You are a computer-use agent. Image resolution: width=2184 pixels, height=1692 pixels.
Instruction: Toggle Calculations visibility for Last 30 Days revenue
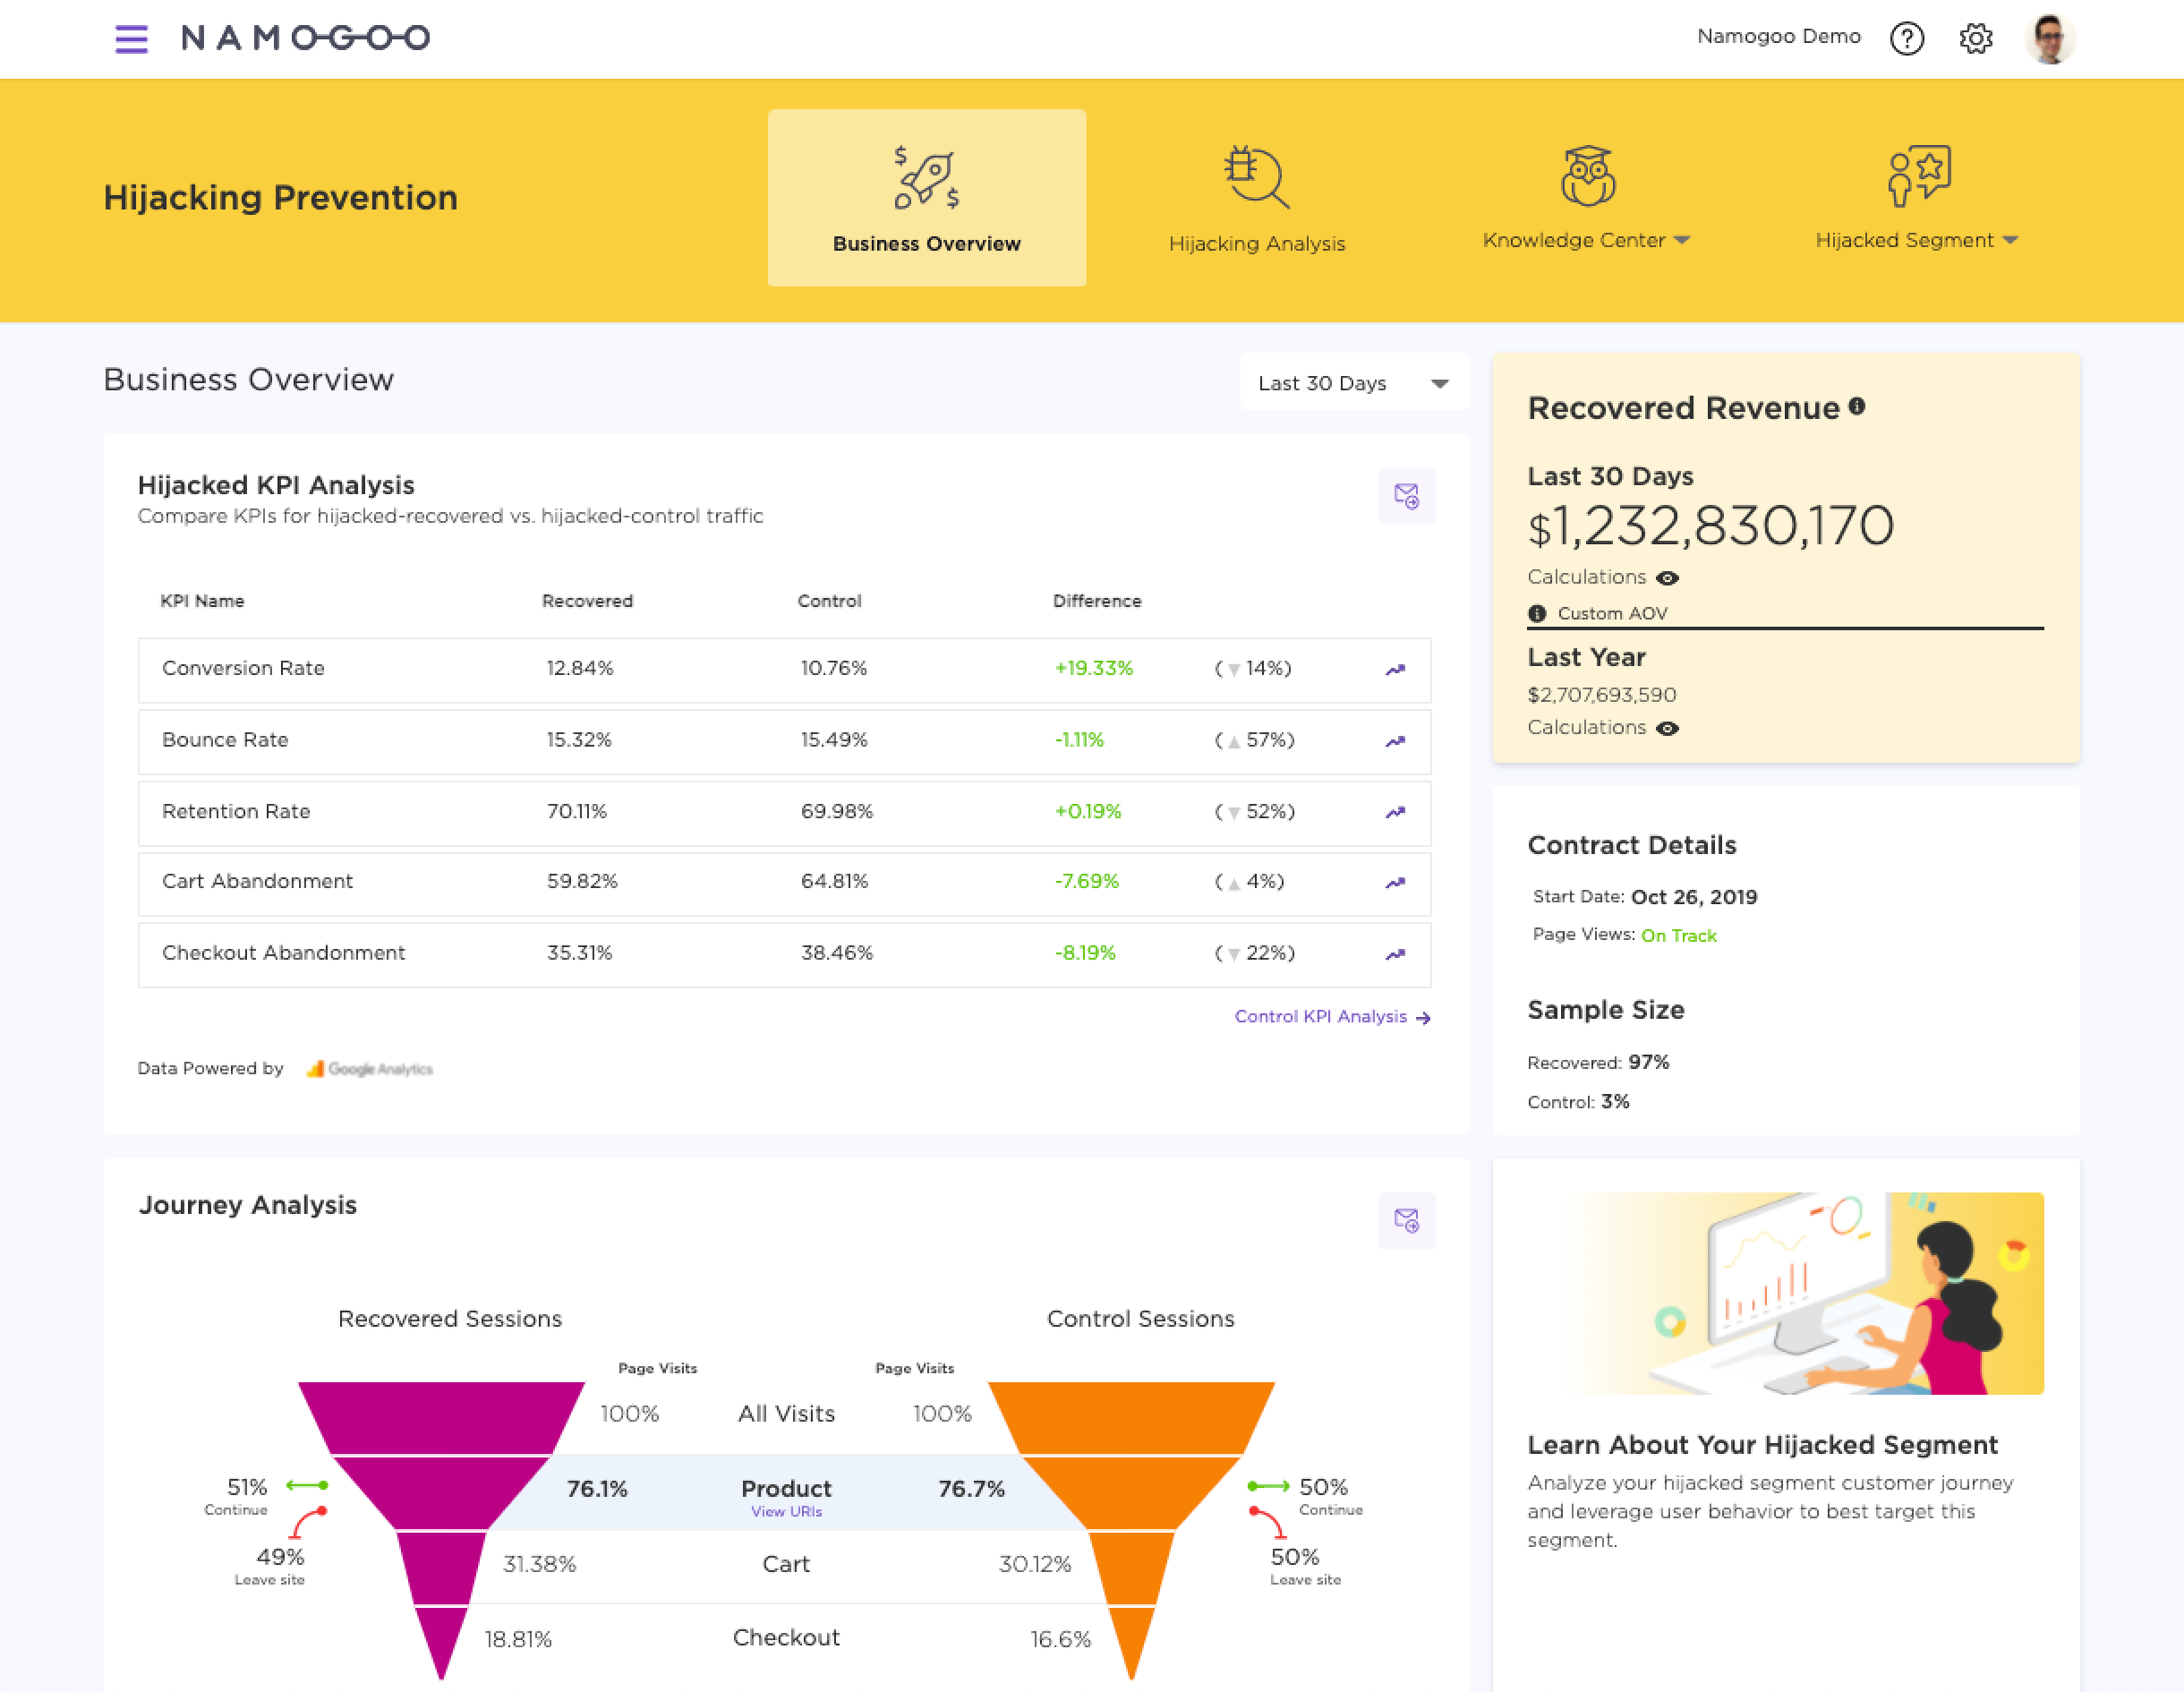(1668, 577)
